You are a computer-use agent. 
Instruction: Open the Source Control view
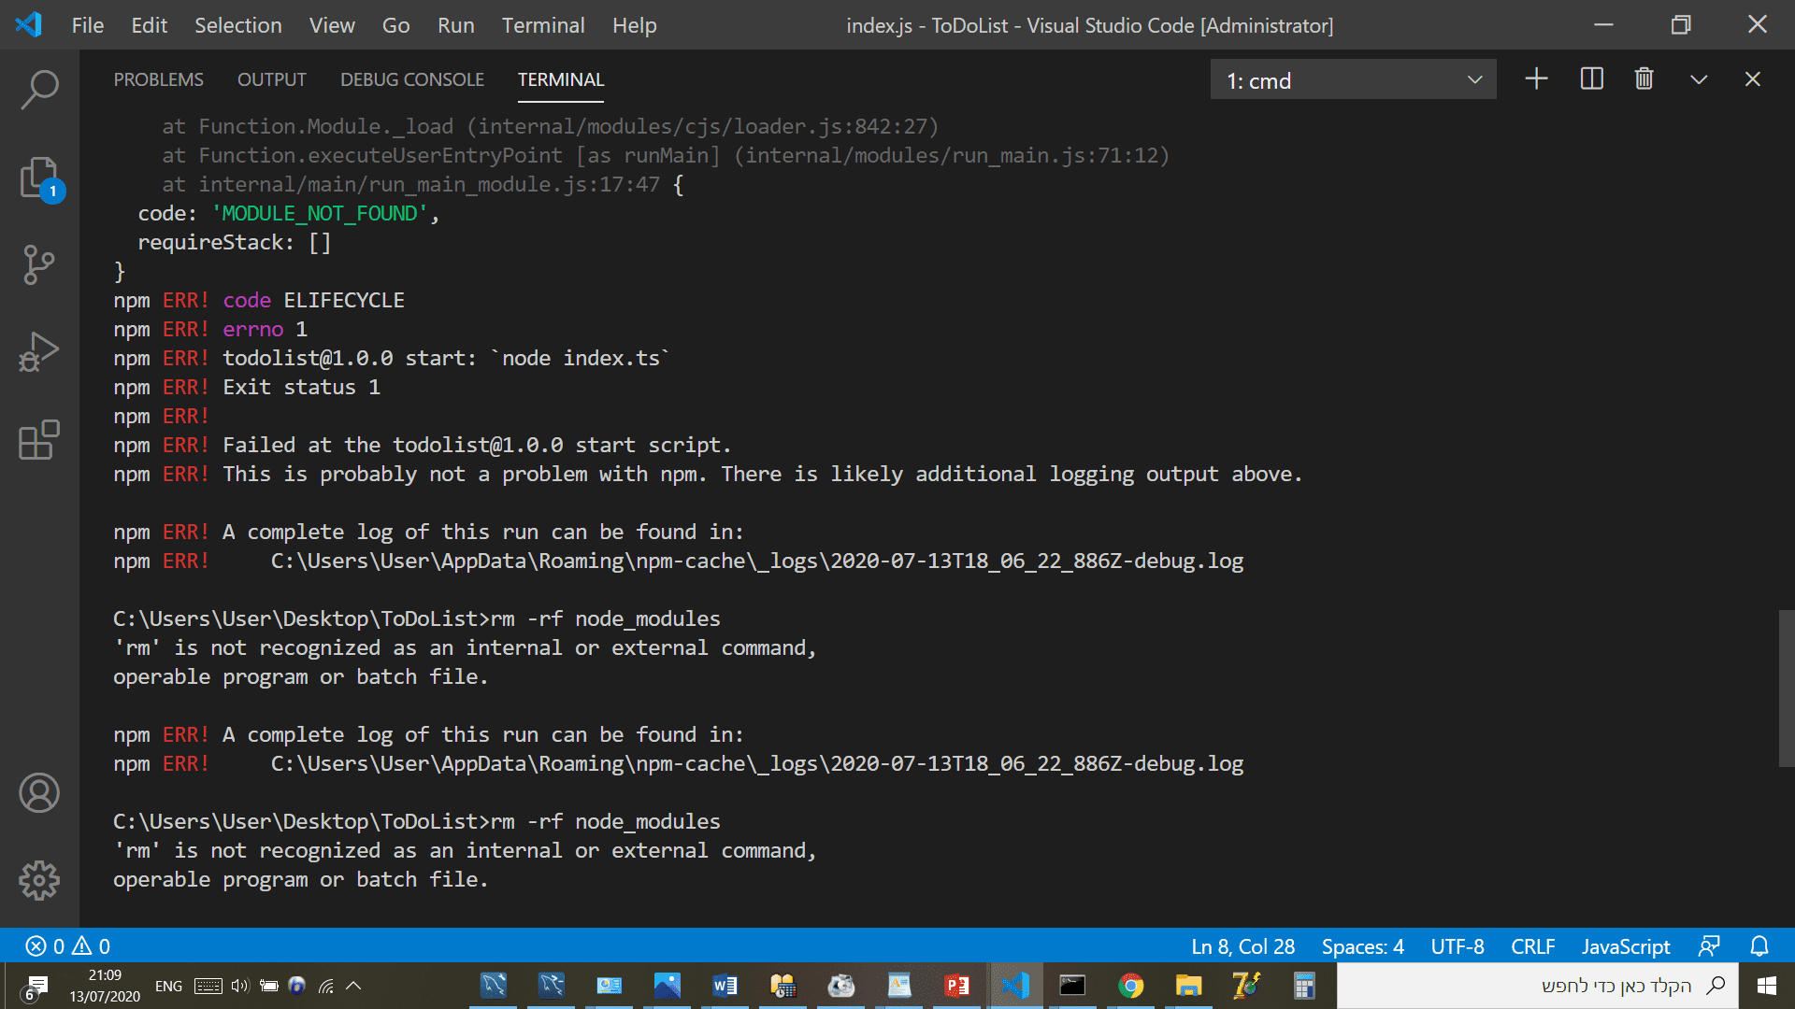pyautogui.click(x=39, y=265)
